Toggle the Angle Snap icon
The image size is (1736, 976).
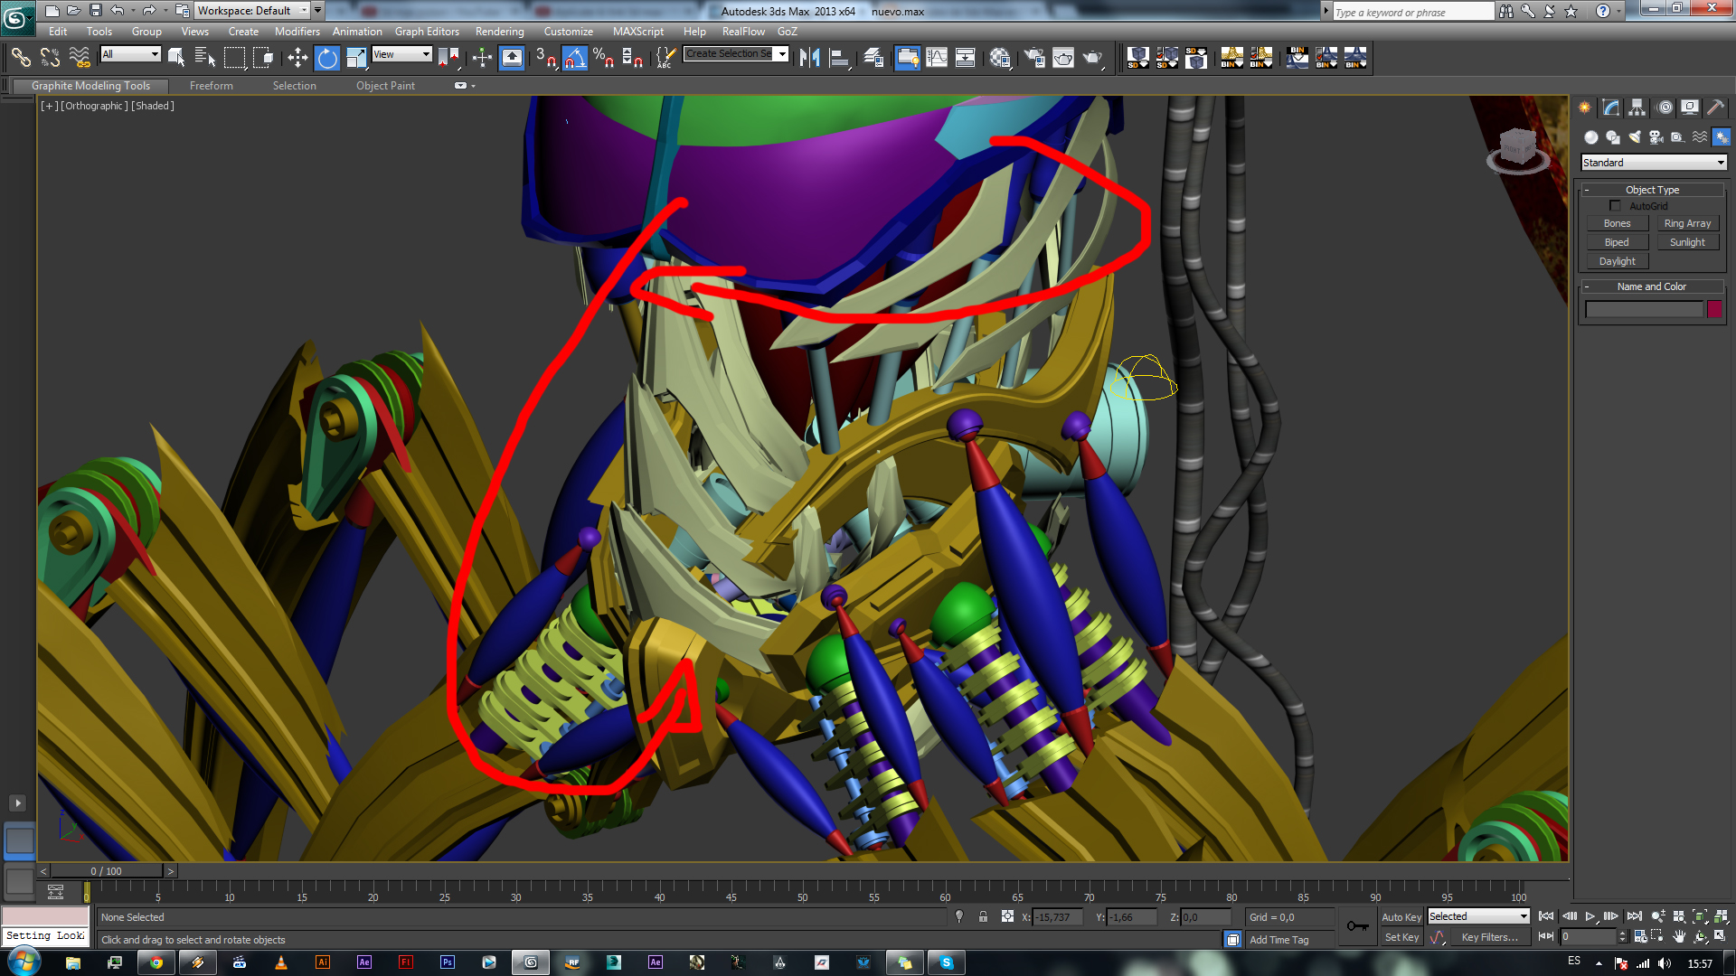[x=575, y=59]
